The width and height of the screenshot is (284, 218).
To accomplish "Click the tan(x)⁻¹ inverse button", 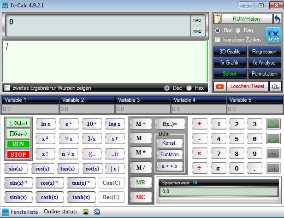I will coord(81,183).
